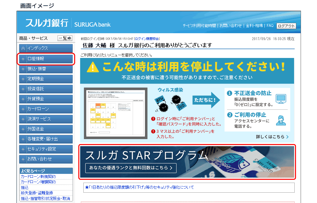Open the 金利・相場 header link
Viewport: 317px width, 203px height.
[x=254, y=26]
